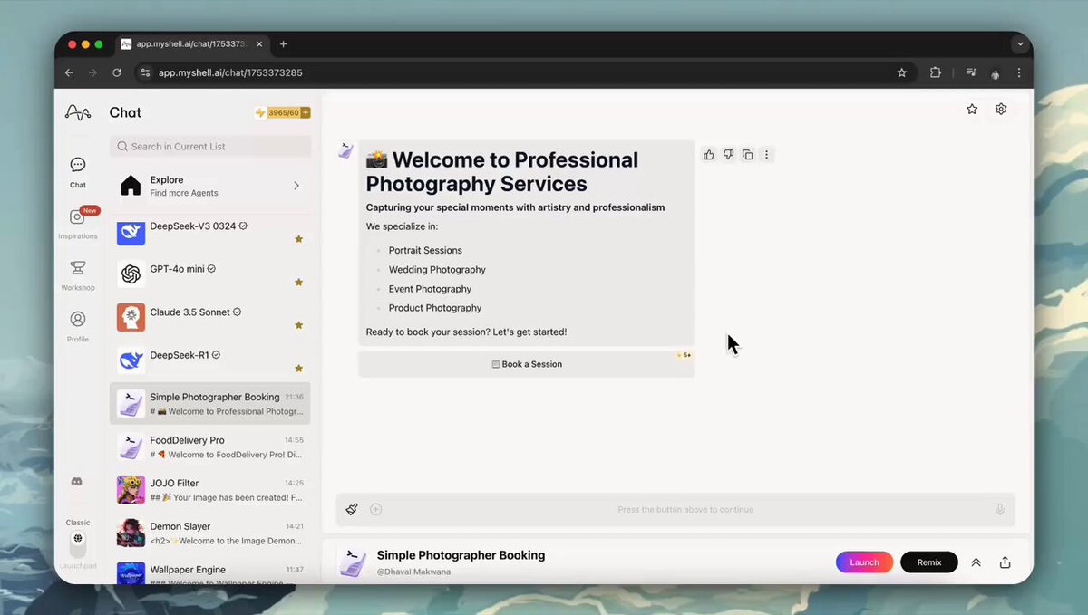Click the JOJO Filter avatar thumbnail
Image resolution: width=1088 pixels, height=615 pixels.
tap(131, 490)
